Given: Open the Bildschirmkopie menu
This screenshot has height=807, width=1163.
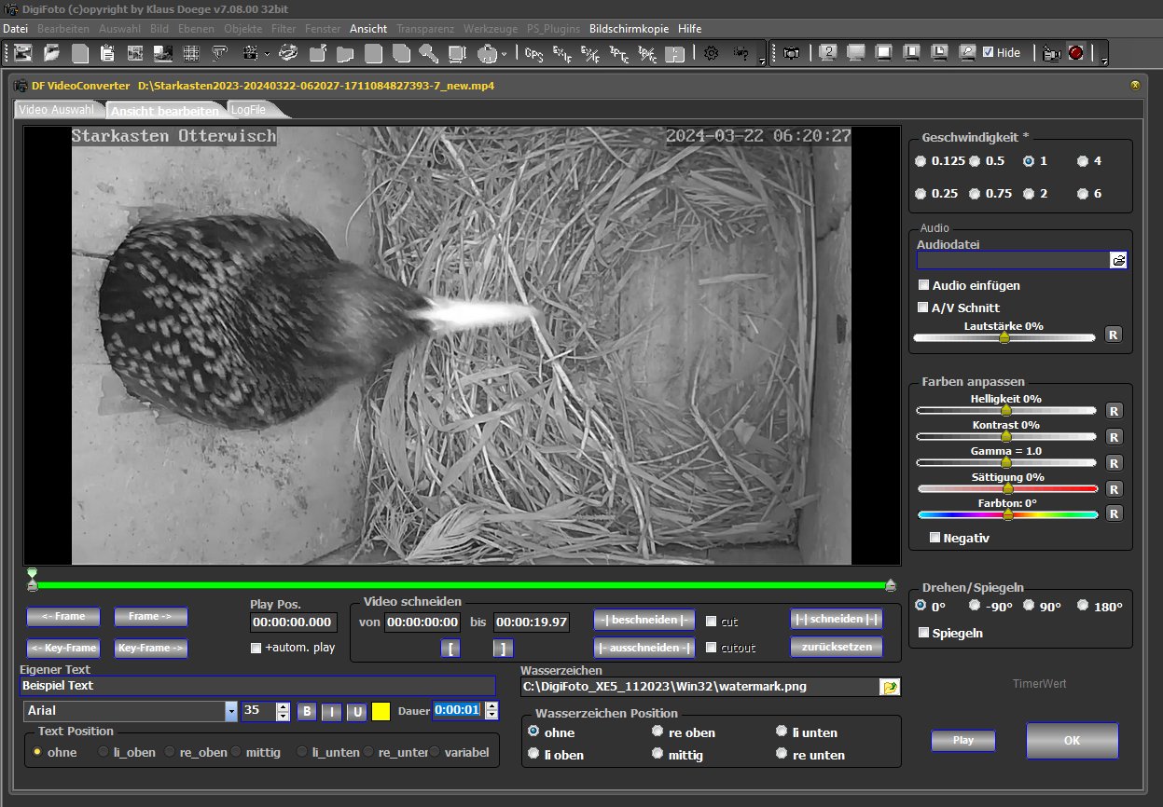Looking at the screenshot, I should point(629,29).
